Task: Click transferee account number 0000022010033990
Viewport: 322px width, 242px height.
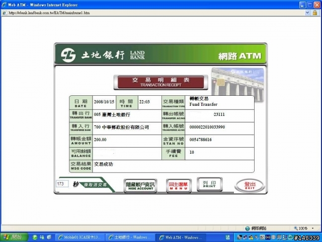Action: [207, 127]
